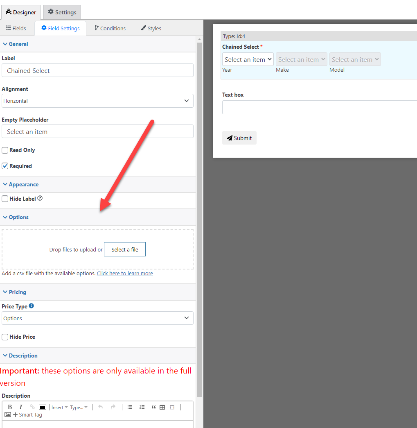Click the Select a file button
The image size is (417, 428).
[x=125, y=249]
